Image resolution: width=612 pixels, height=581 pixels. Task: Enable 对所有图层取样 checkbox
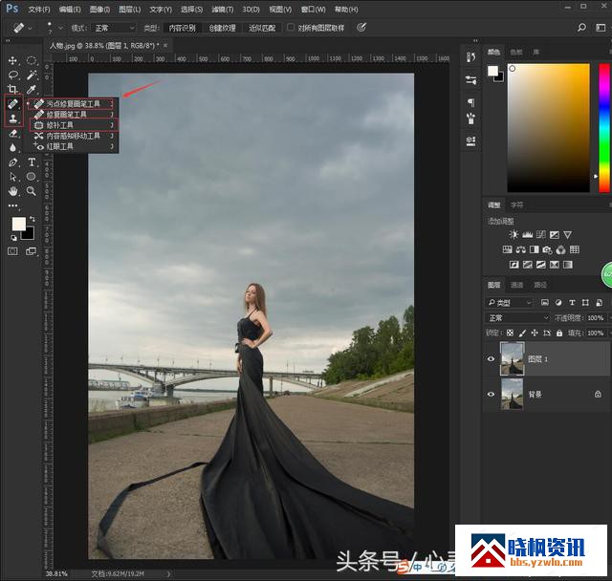coord(291,27)
